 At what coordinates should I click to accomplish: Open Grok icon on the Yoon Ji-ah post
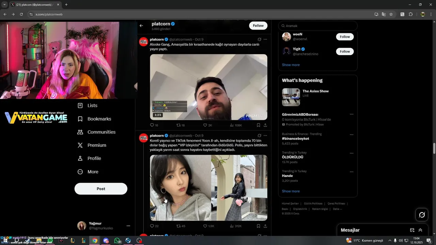[259, 135]
